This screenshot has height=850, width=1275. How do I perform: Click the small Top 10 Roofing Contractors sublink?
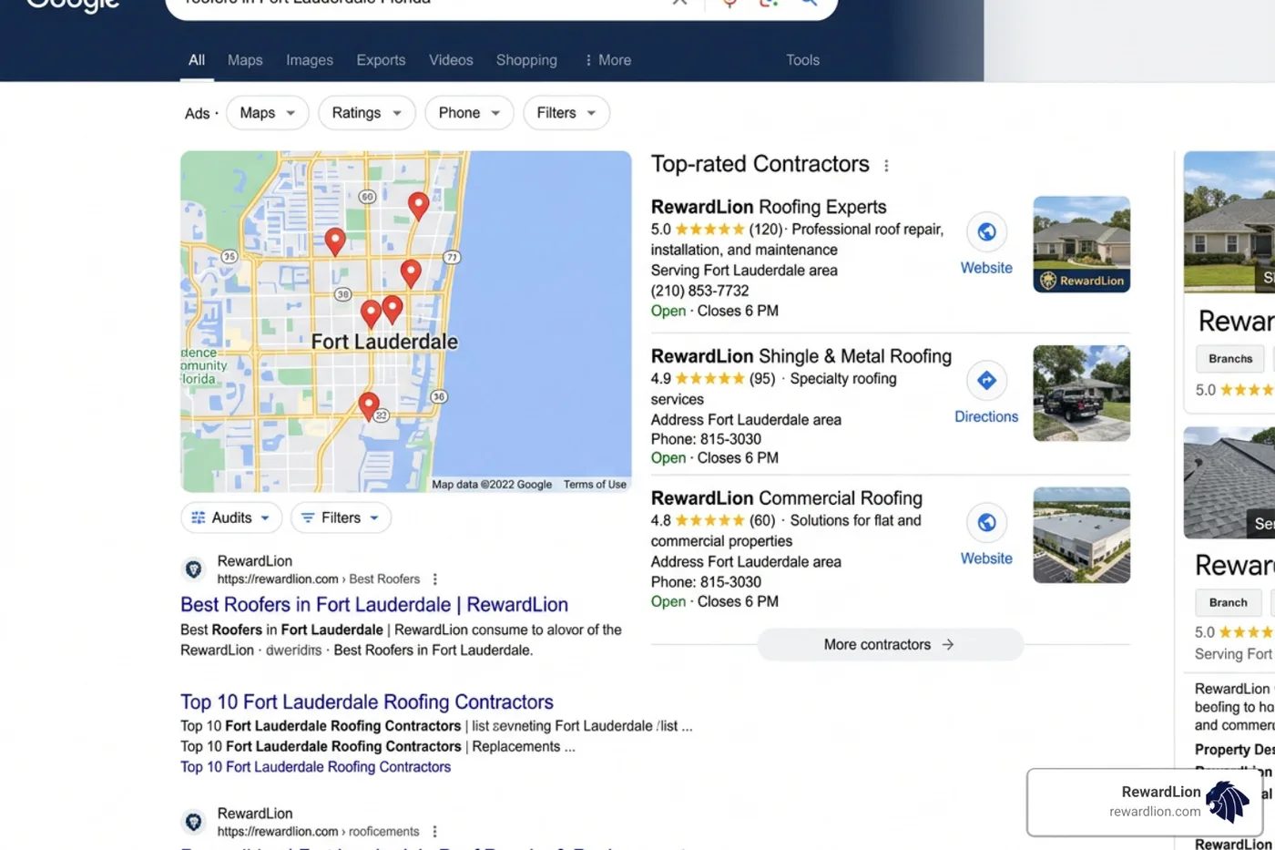pyautogui.click(x=315, y=767)
